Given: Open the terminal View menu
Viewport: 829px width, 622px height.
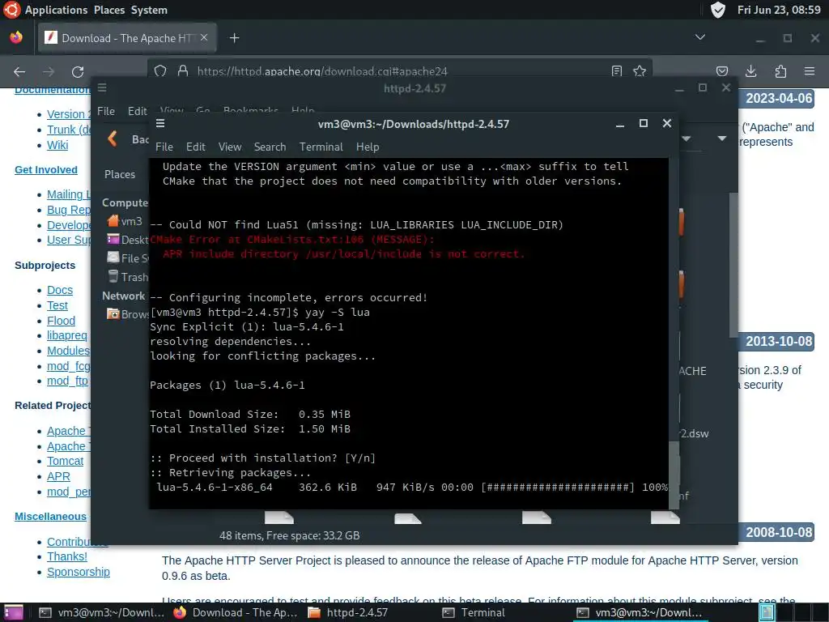Looking at the screenshot, I should [x=229, y=147].
